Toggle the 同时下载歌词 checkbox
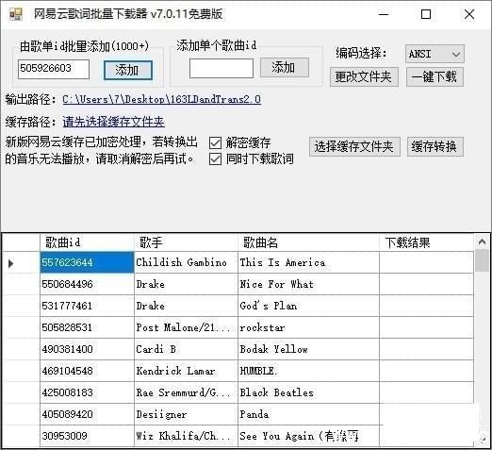Viewport: 492px width, 450px height. (x=215, y=158)
